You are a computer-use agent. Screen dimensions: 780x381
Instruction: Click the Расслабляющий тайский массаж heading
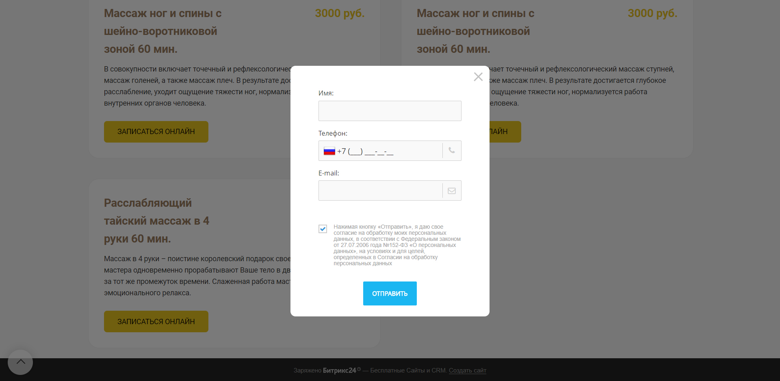point(156,221)
